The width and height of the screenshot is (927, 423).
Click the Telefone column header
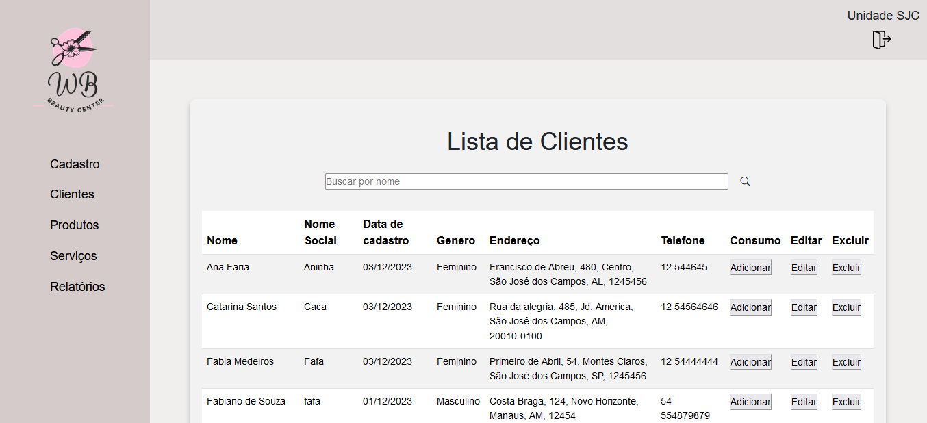[x=683, y=240]
